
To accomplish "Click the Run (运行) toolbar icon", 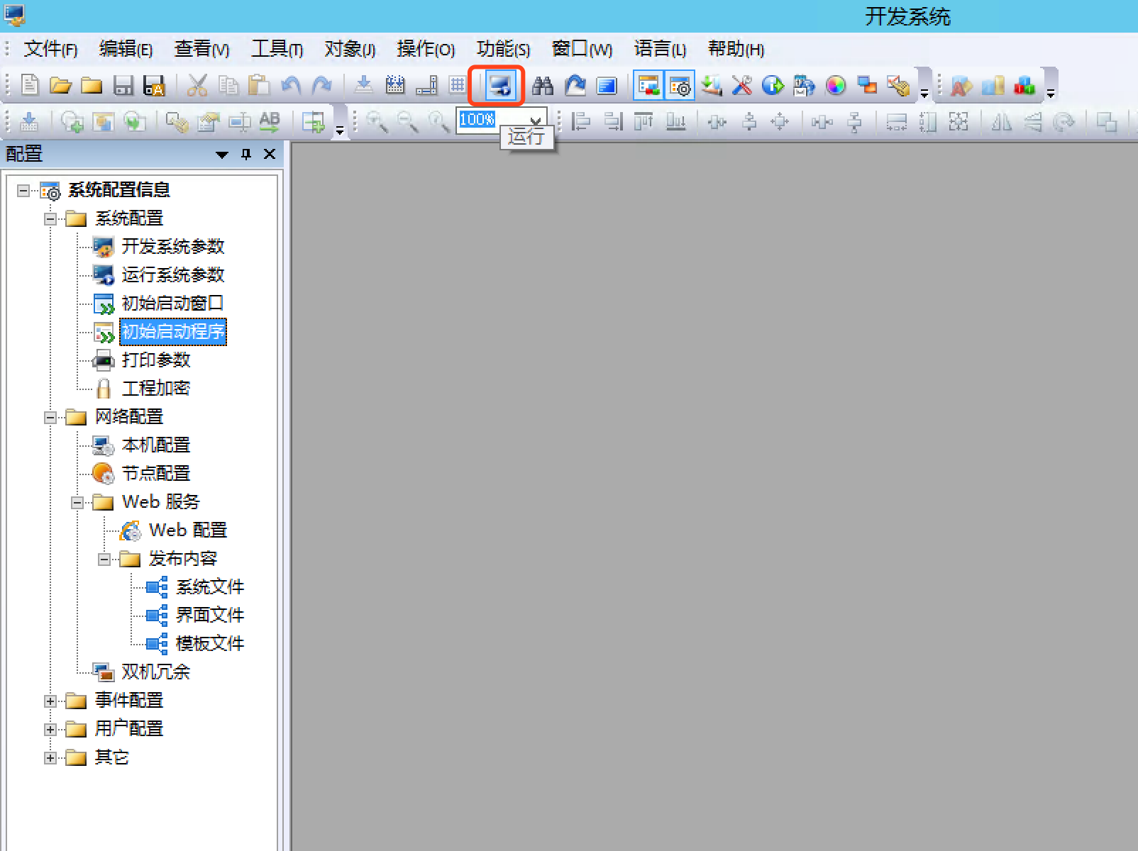I will tap(499, 86).
